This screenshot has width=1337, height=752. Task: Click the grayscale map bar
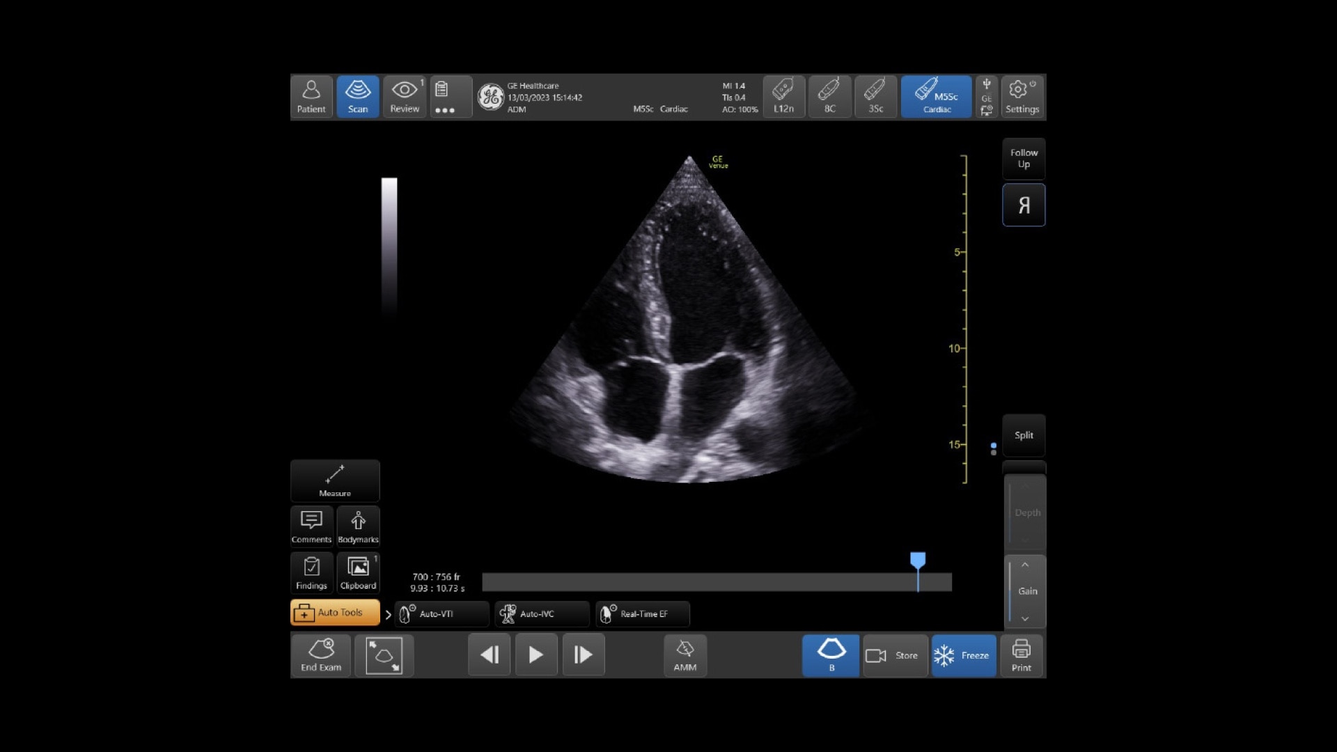[x=389, y=247]
